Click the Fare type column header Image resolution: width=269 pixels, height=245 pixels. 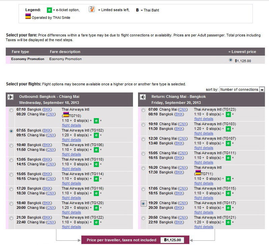pyautogui.click(x=20, y=52)
